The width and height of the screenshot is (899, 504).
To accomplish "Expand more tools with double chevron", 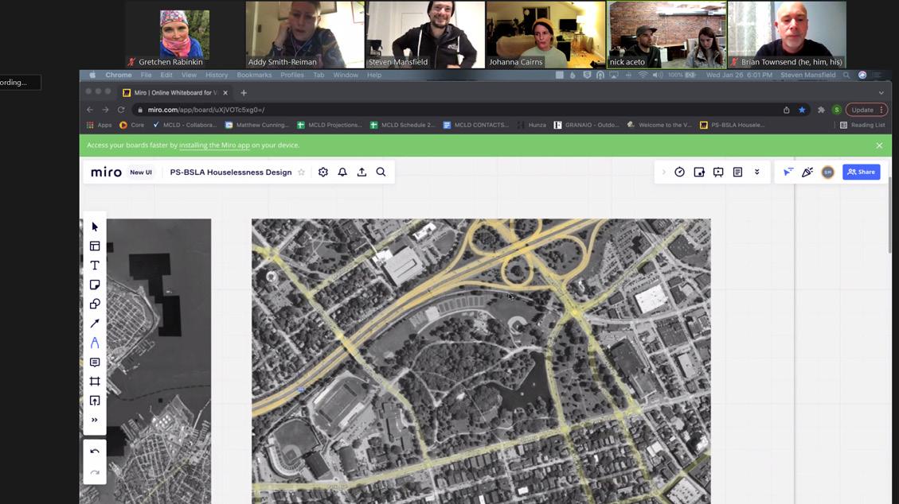I will [95, 420].
